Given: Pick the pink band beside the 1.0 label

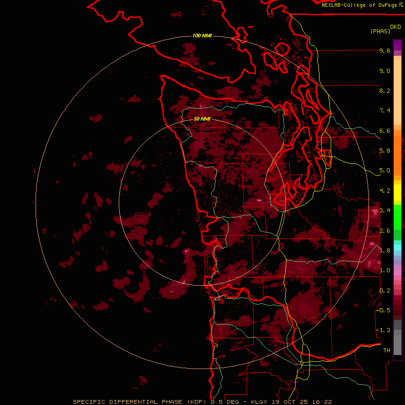Looking at the screenshot, I should (397, 273).
